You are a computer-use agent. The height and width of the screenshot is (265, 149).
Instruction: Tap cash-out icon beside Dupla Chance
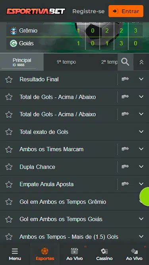(x=125, y=166)
